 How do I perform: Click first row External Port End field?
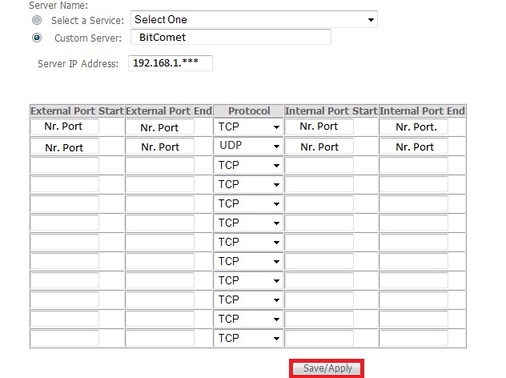(160, 127)
